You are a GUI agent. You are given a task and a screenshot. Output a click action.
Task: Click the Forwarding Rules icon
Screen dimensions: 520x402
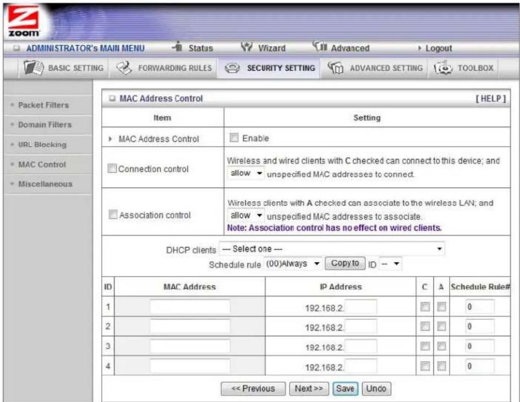(124, 68)
